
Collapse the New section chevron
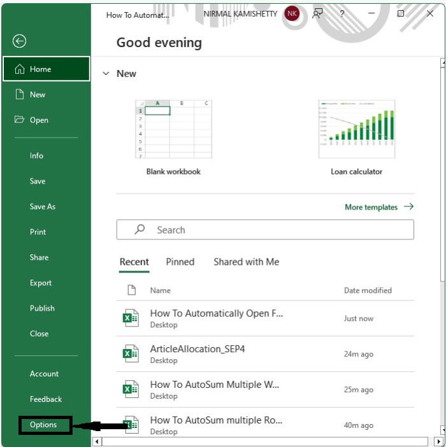(x=106, y=74)
